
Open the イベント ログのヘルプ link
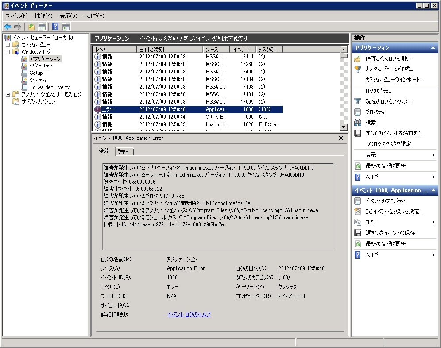[x=189, y=314]
